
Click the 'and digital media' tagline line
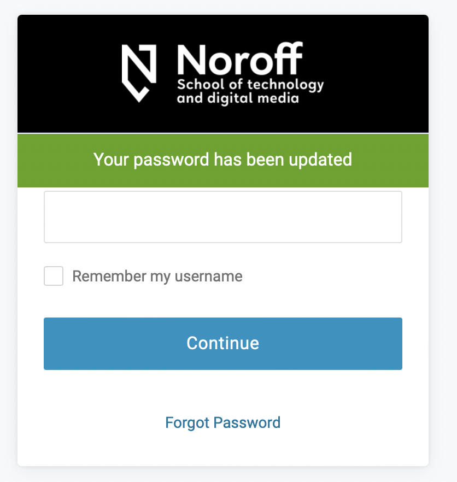[238, 99]
